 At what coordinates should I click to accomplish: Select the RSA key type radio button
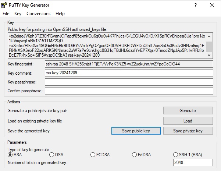click(10, 155)
